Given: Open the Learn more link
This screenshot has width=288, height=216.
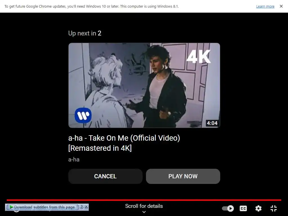Looking at the screenshot, I should [x=265, y=6].
